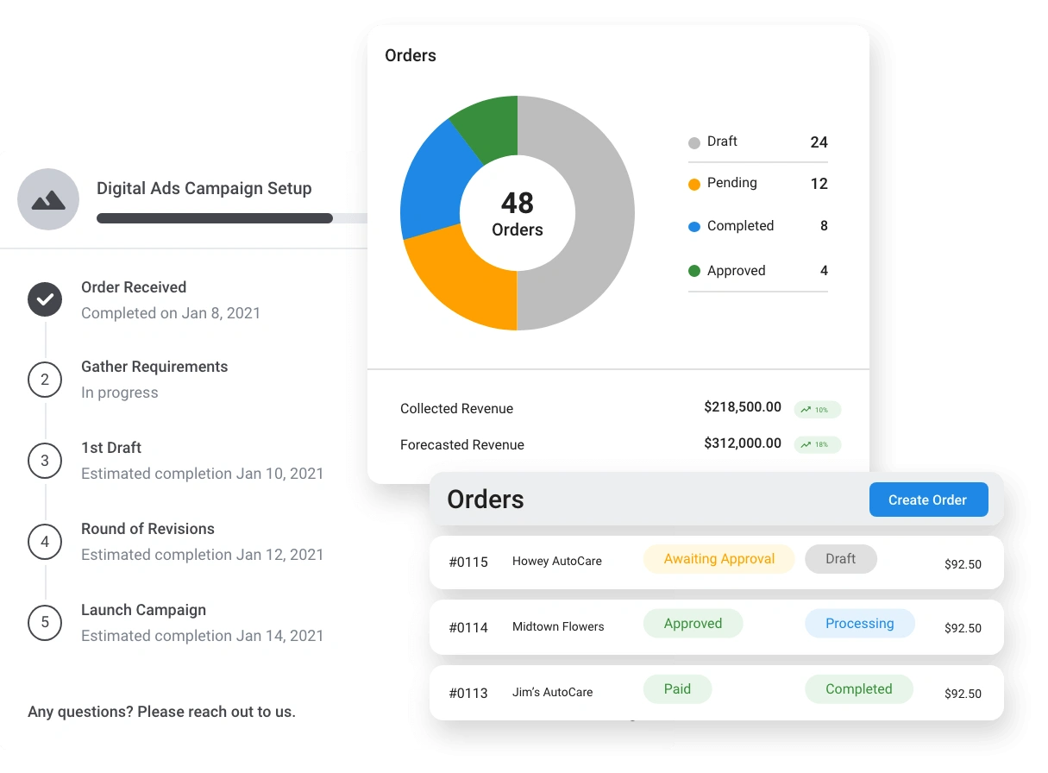
Task: Select step 2 Gather Requirements circle
Action: (x=45, y=380)
